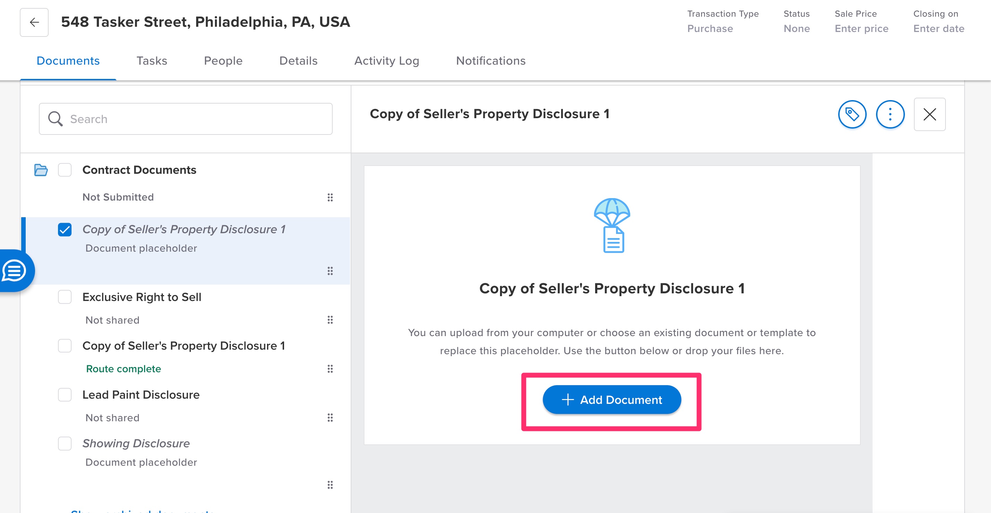Click Enter price under Sale Price

click(x=862, y=28)
